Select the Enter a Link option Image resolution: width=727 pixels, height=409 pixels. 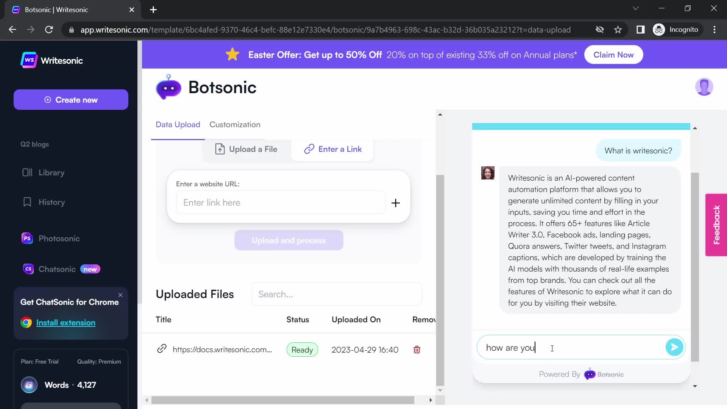[333, 149]
